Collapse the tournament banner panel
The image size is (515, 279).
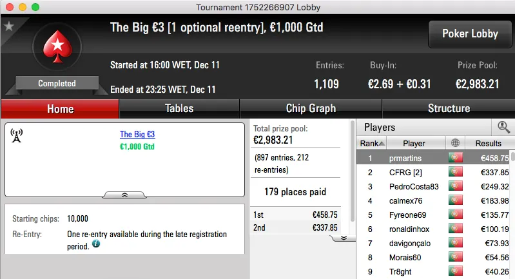pyautogui.click(x=124, y=194)
